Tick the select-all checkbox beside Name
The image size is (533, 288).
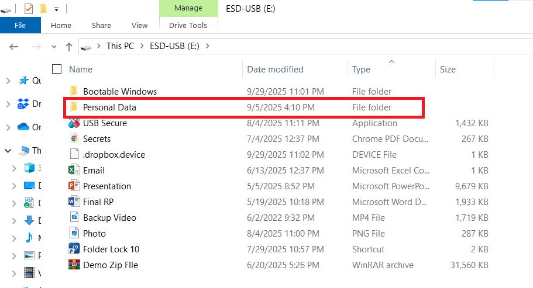pyautogui.click(x=57, y=69)
